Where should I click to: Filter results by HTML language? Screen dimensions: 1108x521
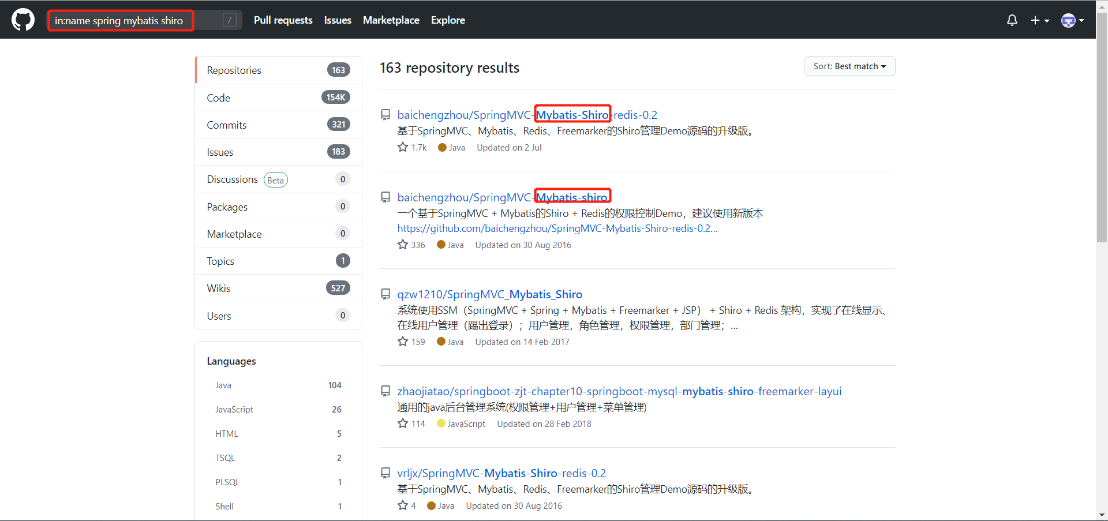pos(279,434)
